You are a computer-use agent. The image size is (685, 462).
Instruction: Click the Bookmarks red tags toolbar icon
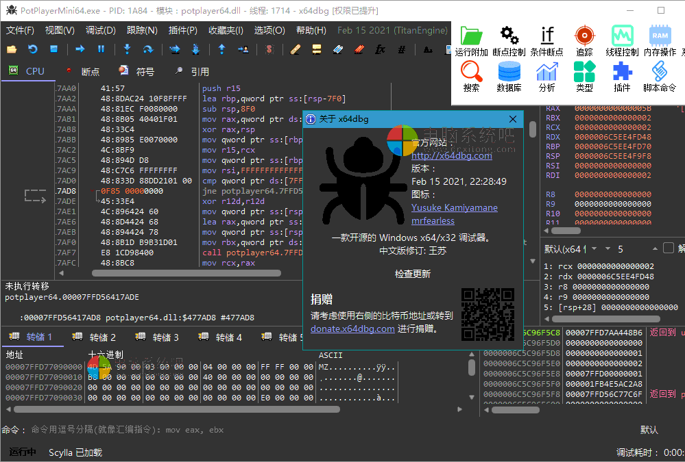click(x=359, y=49)
